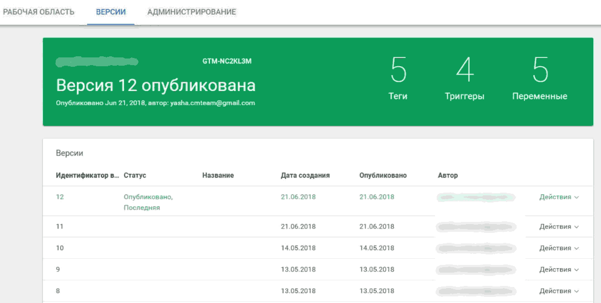
Task: Click the 'Версия 12 опубликована' heading
Action: pos(155,86)
